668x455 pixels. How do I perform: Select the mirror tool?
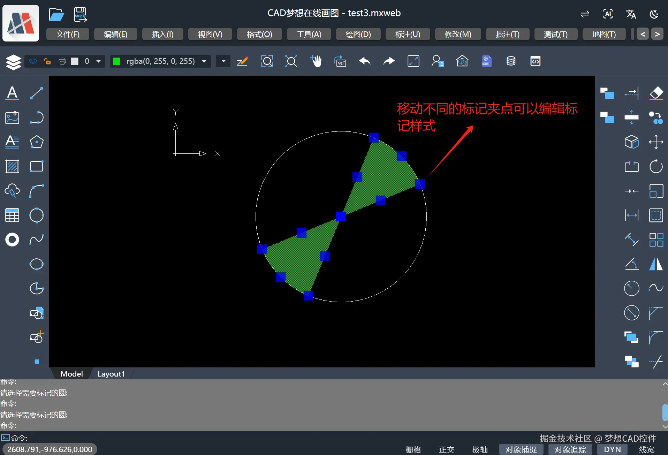point(656,264)
